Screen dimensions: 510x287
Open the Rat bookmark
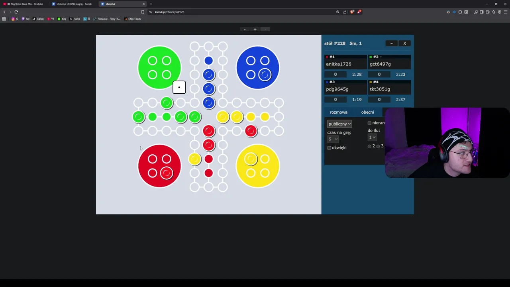pyautogui.click(x=26, y=19)
